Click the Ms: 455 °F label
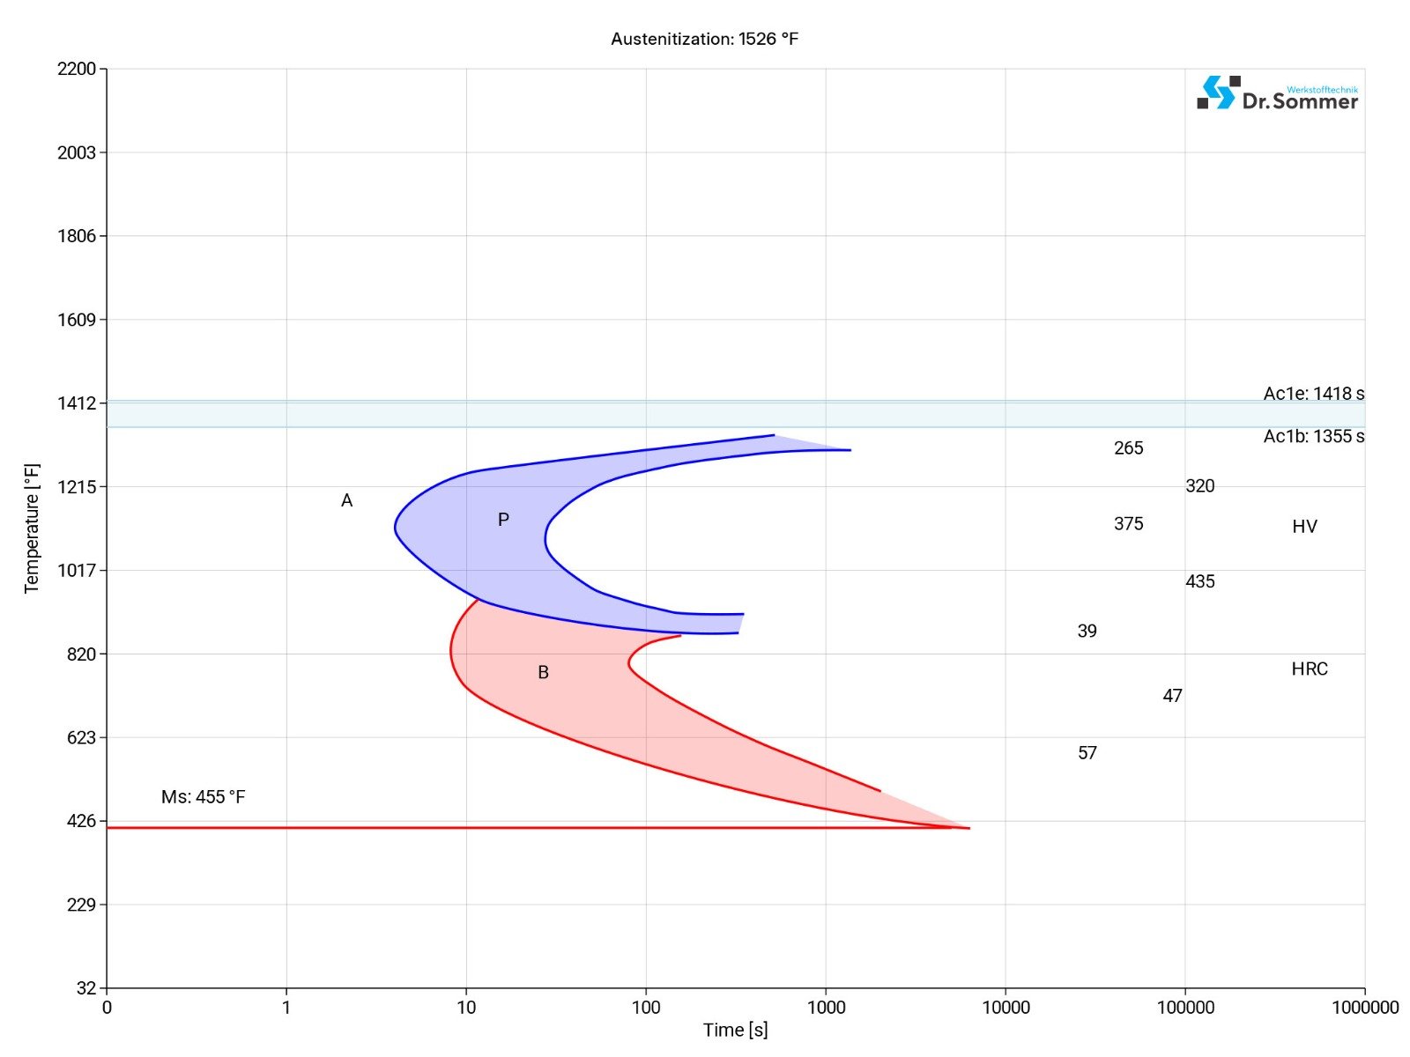Screen dimensions: 1410x1057 point(203,795)
